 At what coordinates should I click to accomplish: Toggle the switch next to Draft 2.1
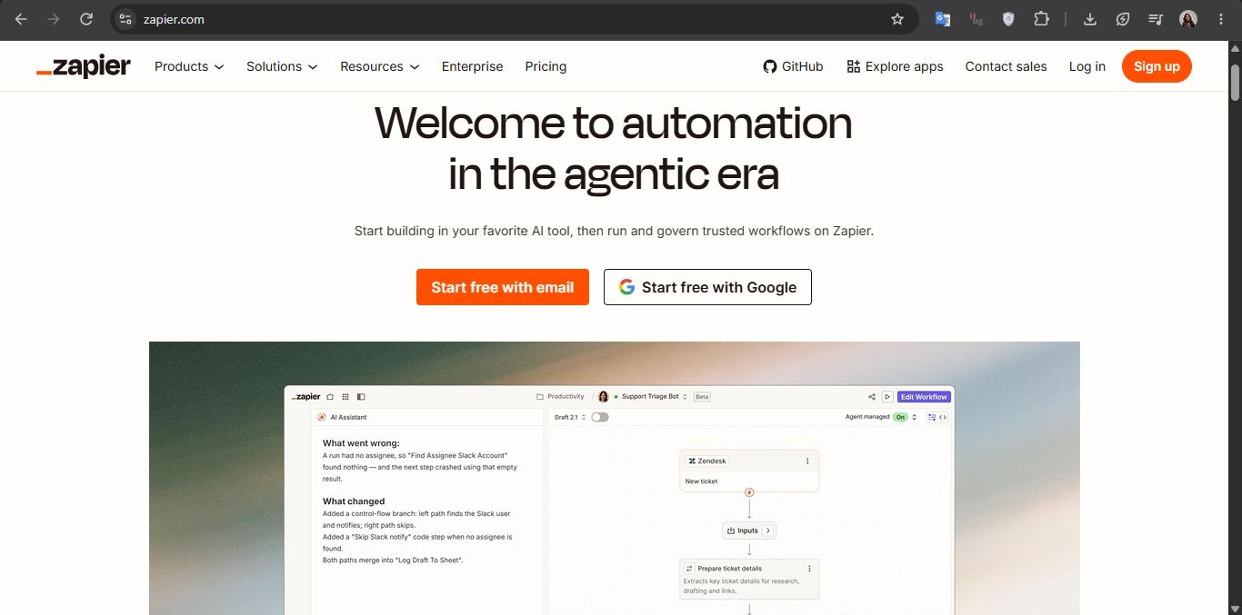coord(600,417)
